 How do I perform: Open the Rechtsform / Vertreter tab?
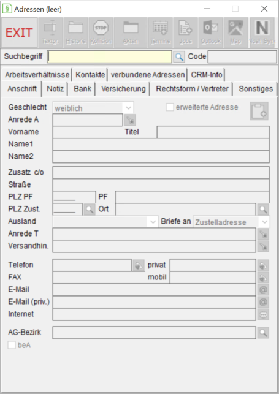pyautogui.click(x=193, y=89)
